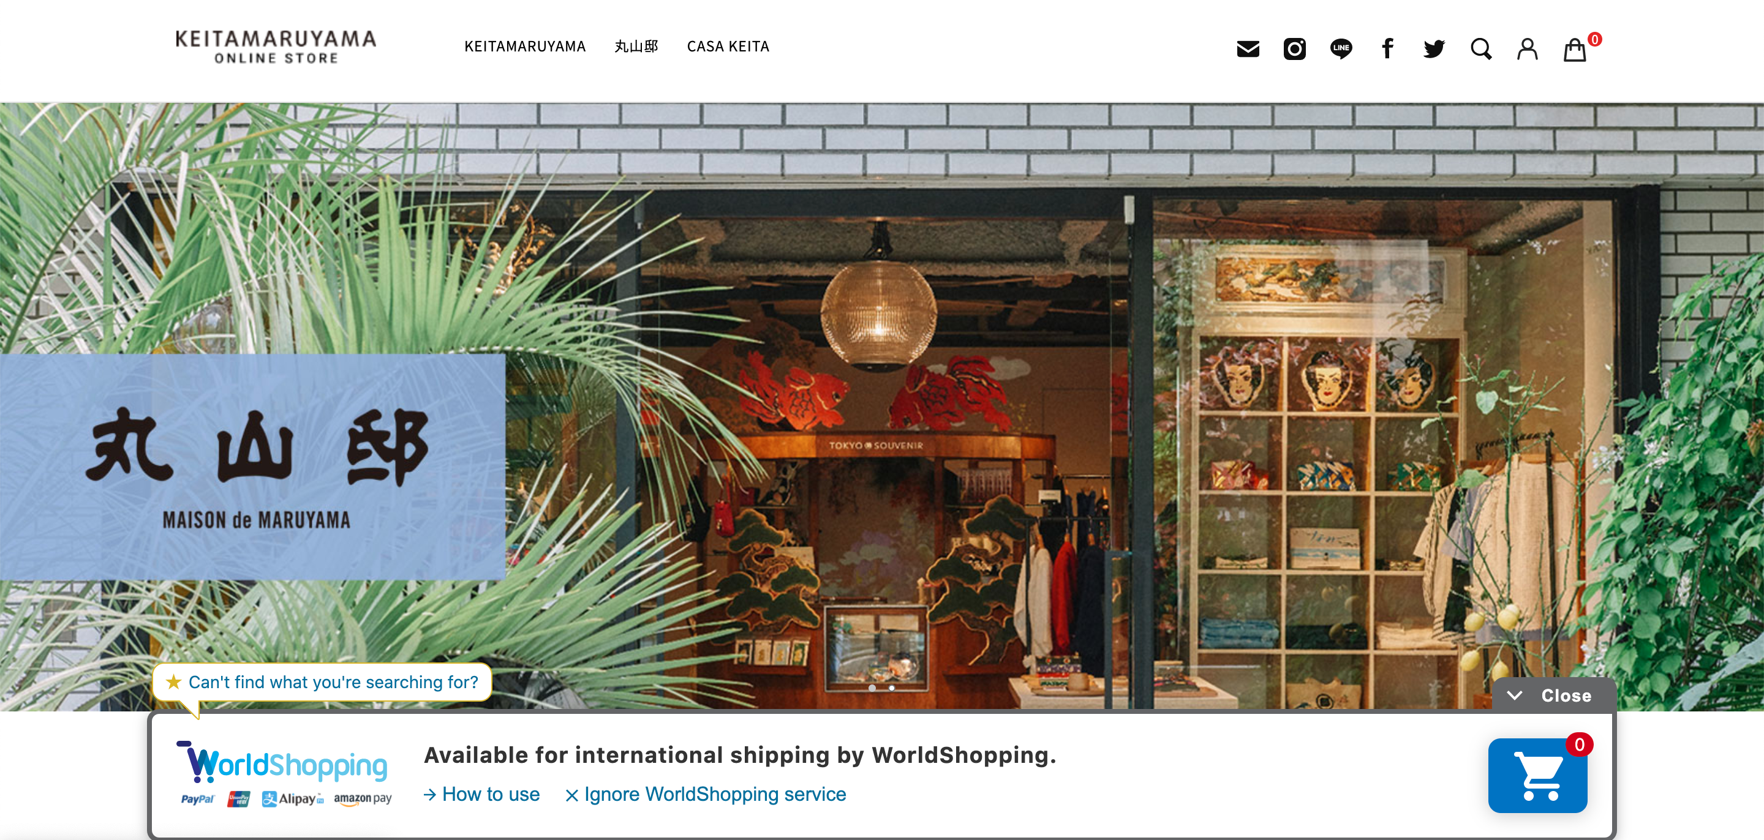Open the blue WorldShopping cart button
1764x840 pixels.
(x=1537, y=775)
